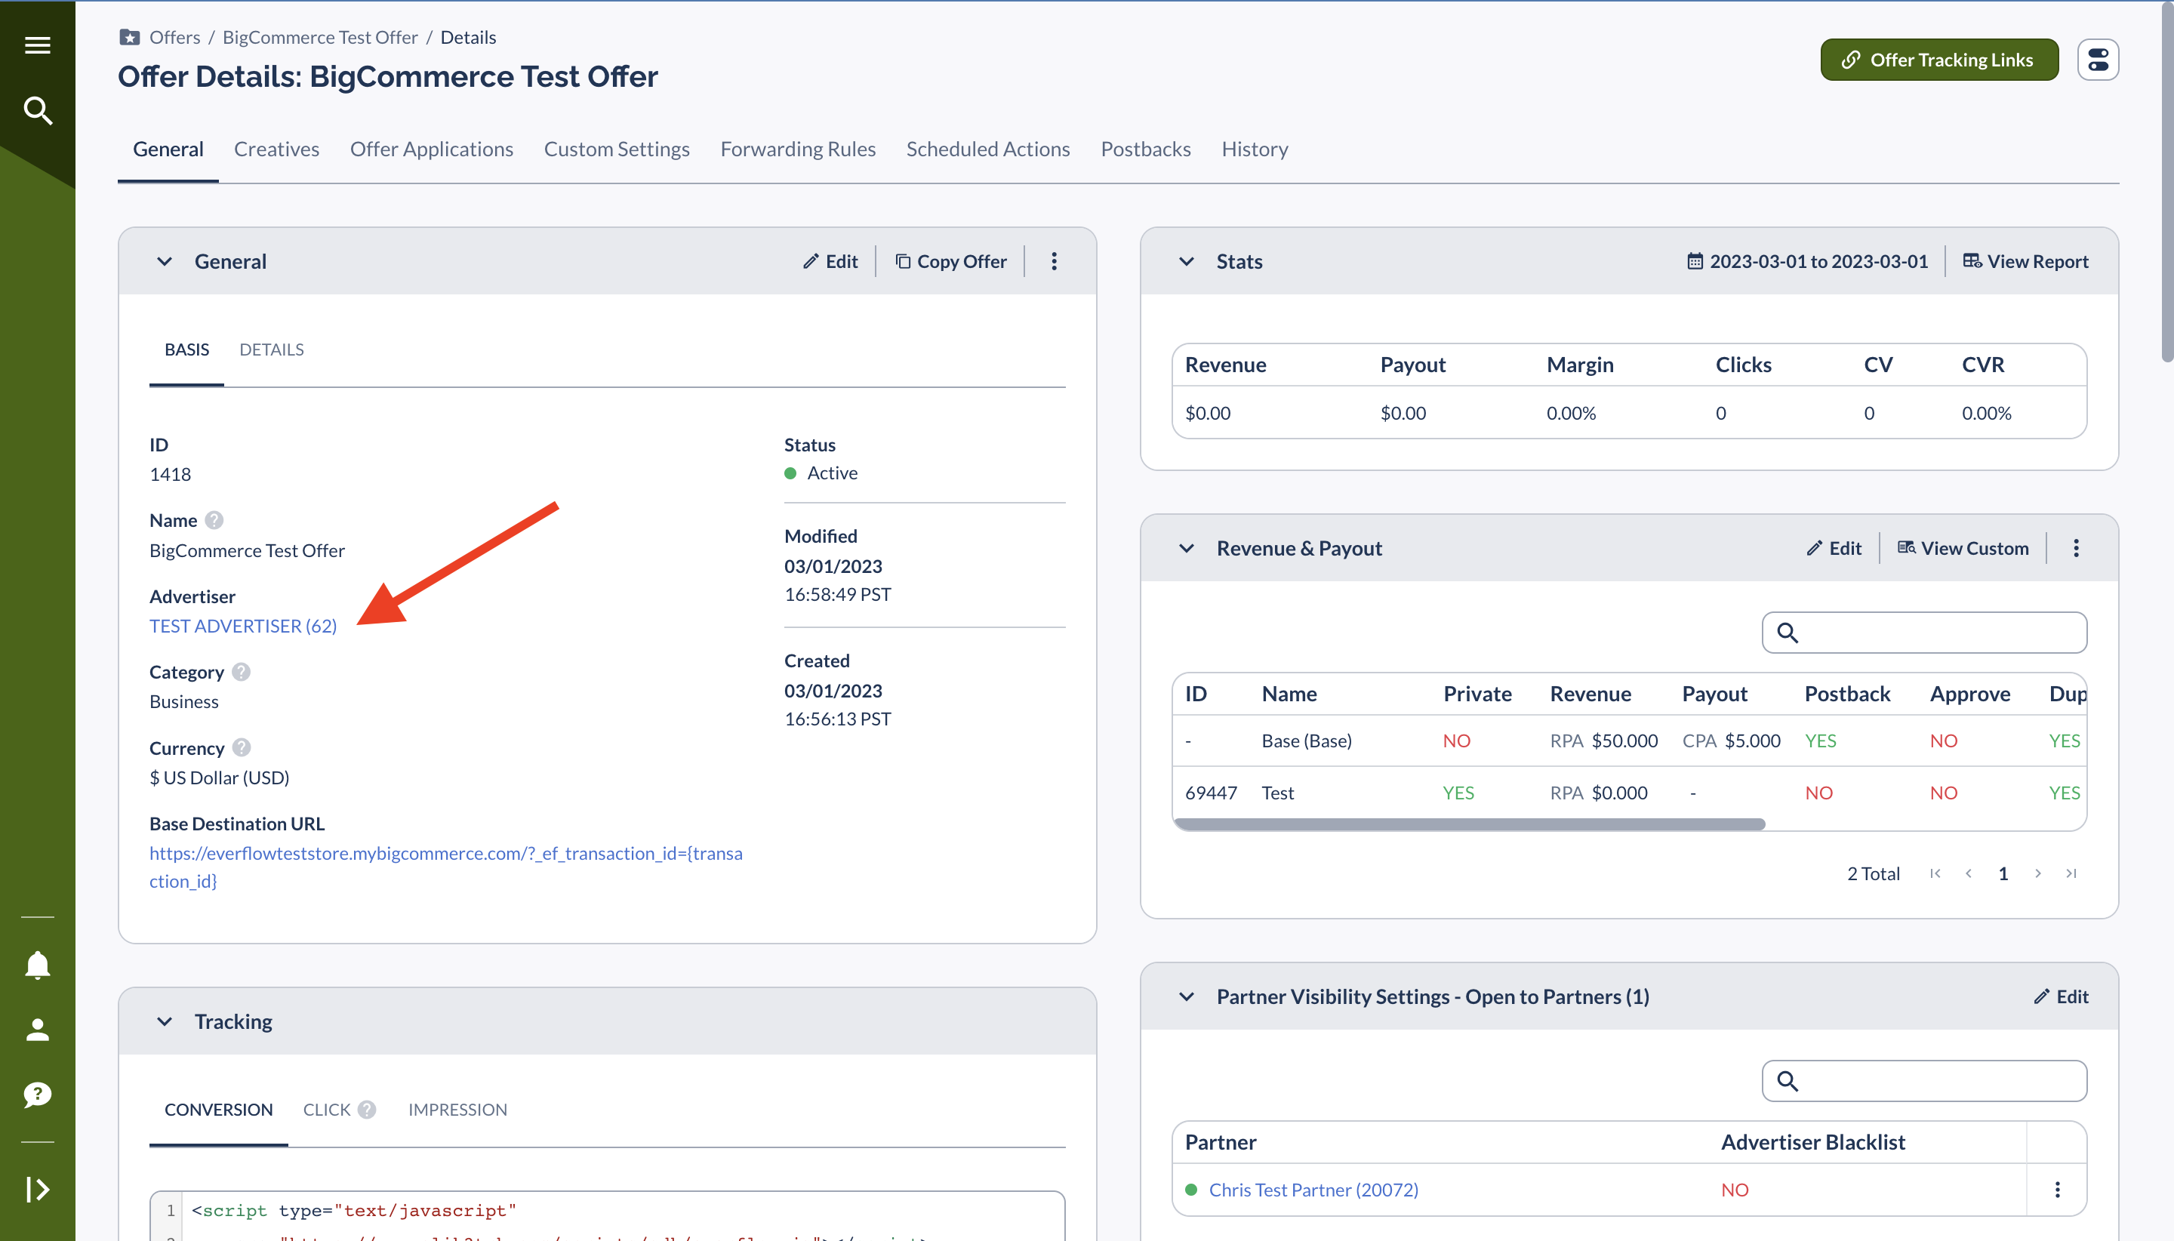
Task: Edit Partner Visibility Settings
Action: click(2061, 997)
